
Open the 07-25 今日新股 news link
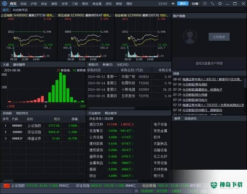(x=195, y=95)
